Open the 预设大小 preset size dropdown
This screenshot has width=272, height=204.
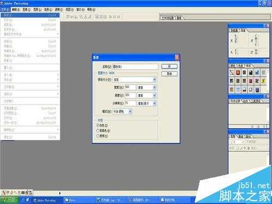(x=154, y=79)
